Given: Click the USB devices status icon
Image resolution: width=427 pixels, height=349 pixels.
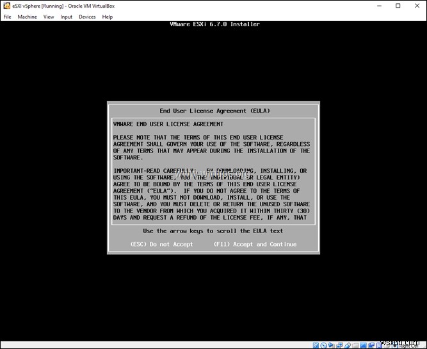Looking at the screenshot, I should pos(348,345).
